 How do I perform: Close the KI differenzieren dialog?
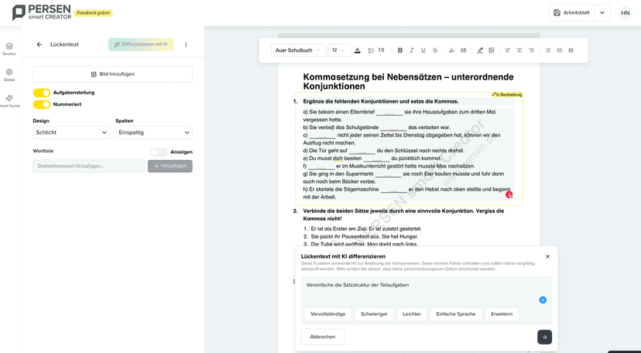coord(547,256)
